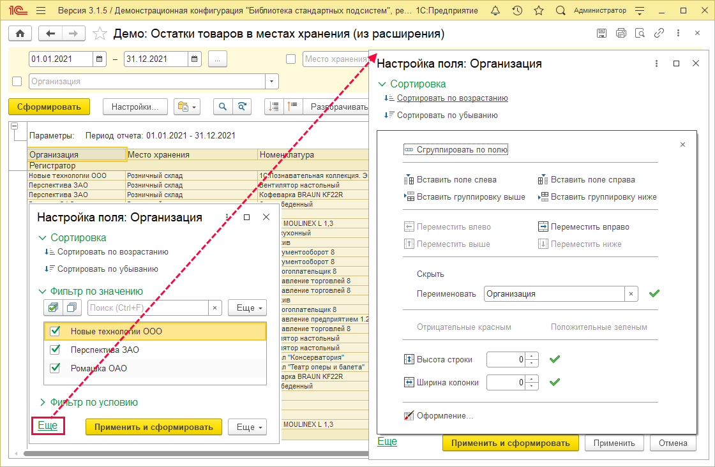
Task: Open notifications bell icon in title bar
Action: point(495,10)
